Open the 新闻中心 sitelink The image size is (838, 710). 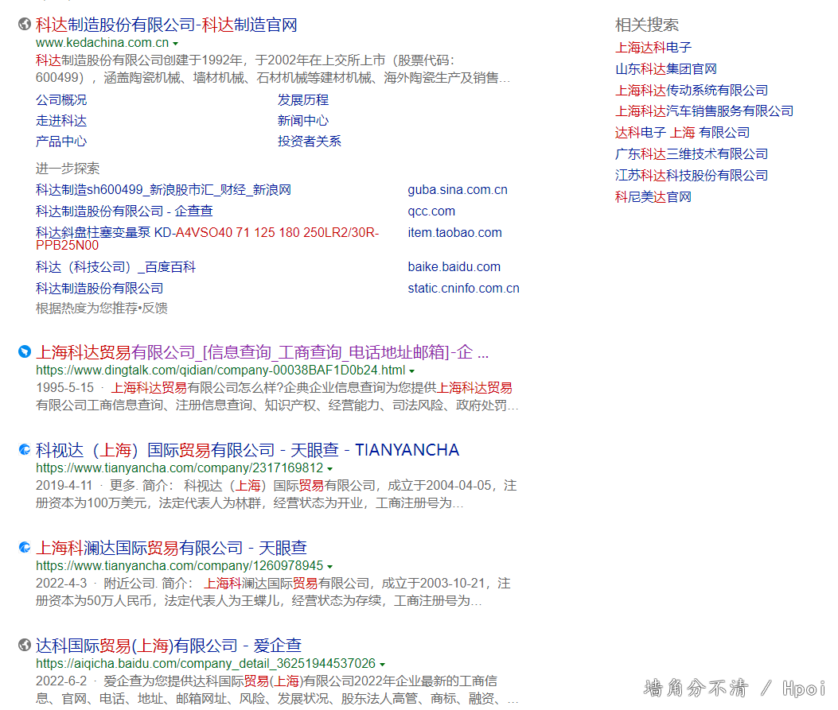[302, 121]
